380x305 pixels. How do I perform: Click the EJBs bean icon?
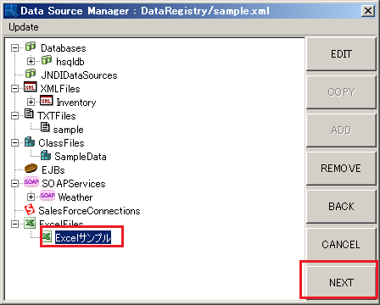click(31, 169)
